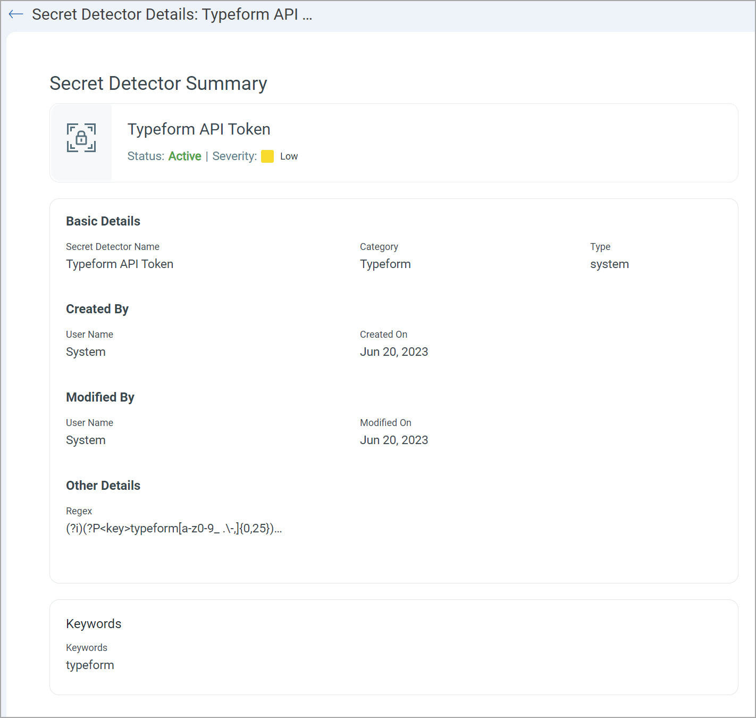The image size is (756, 718).
Task: Click the Secret Detector Summary heading
Action: point(158,84)
